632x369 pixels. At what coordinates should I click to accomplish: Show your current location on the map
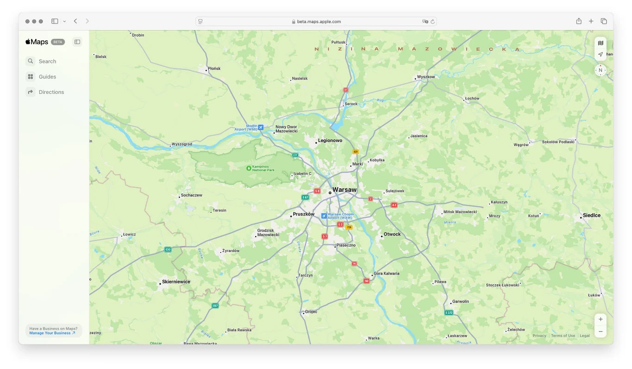[600, 54]
